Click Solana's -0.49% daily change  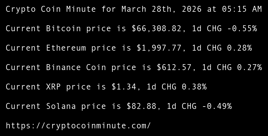[x=217, y=106]
